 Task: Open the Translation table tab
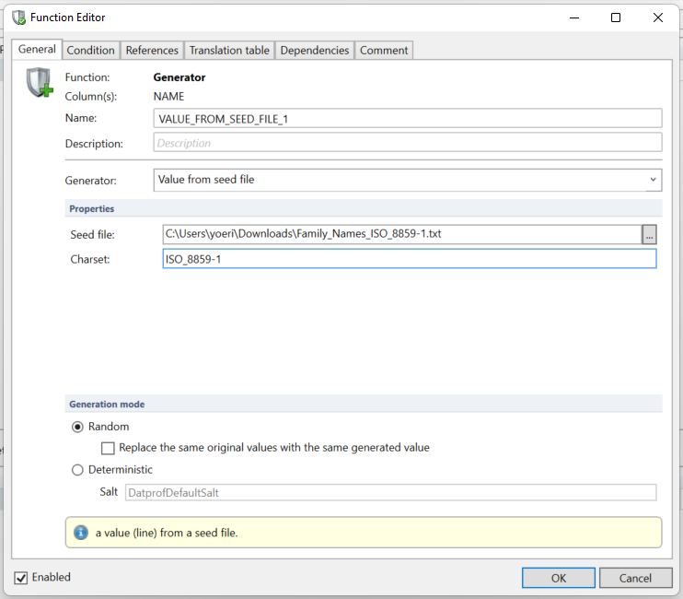229,50
